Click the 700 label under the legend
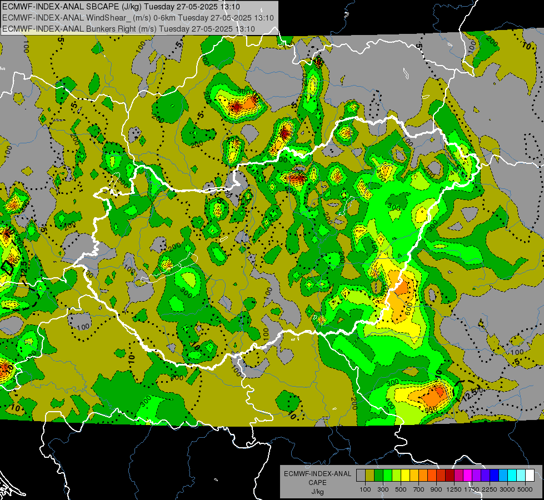Viewport: 544px width, 500px height. (418, 489)
